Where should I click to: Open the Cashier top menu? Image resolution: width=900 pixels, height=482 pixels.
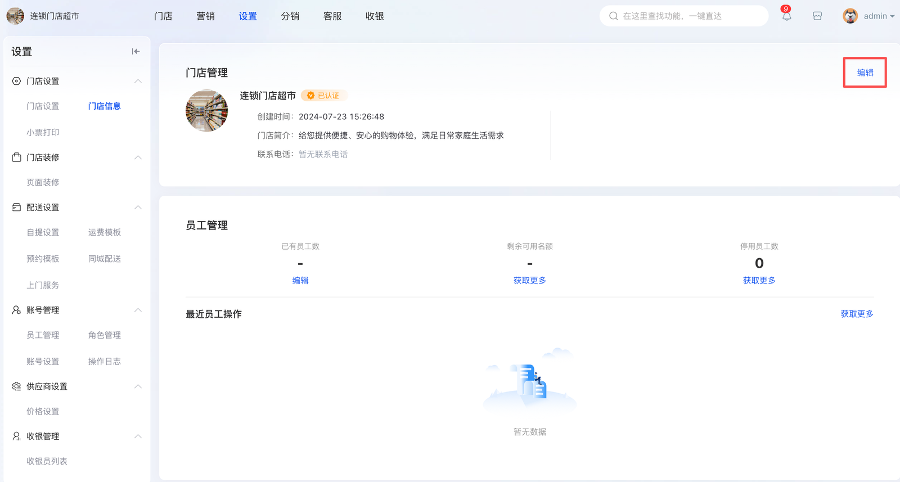(374, 16)
